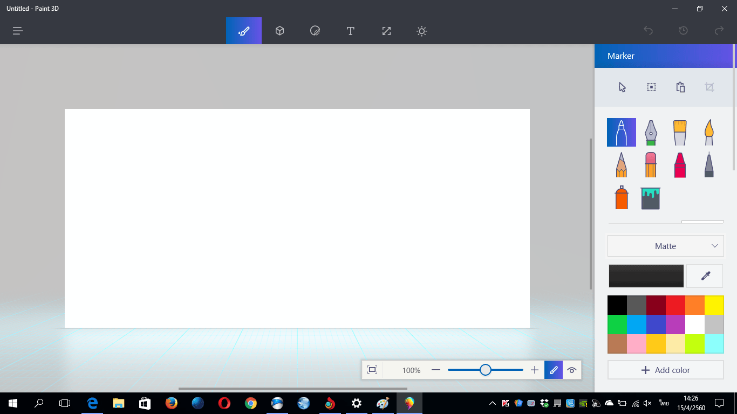Click the zoom in plus button
This screenshot has height=414, width=737.
coord(535,370)
